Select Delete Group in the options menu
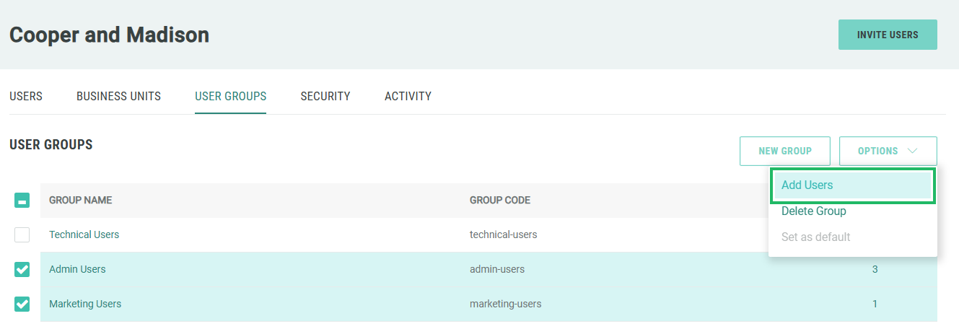 coord(813,211)
